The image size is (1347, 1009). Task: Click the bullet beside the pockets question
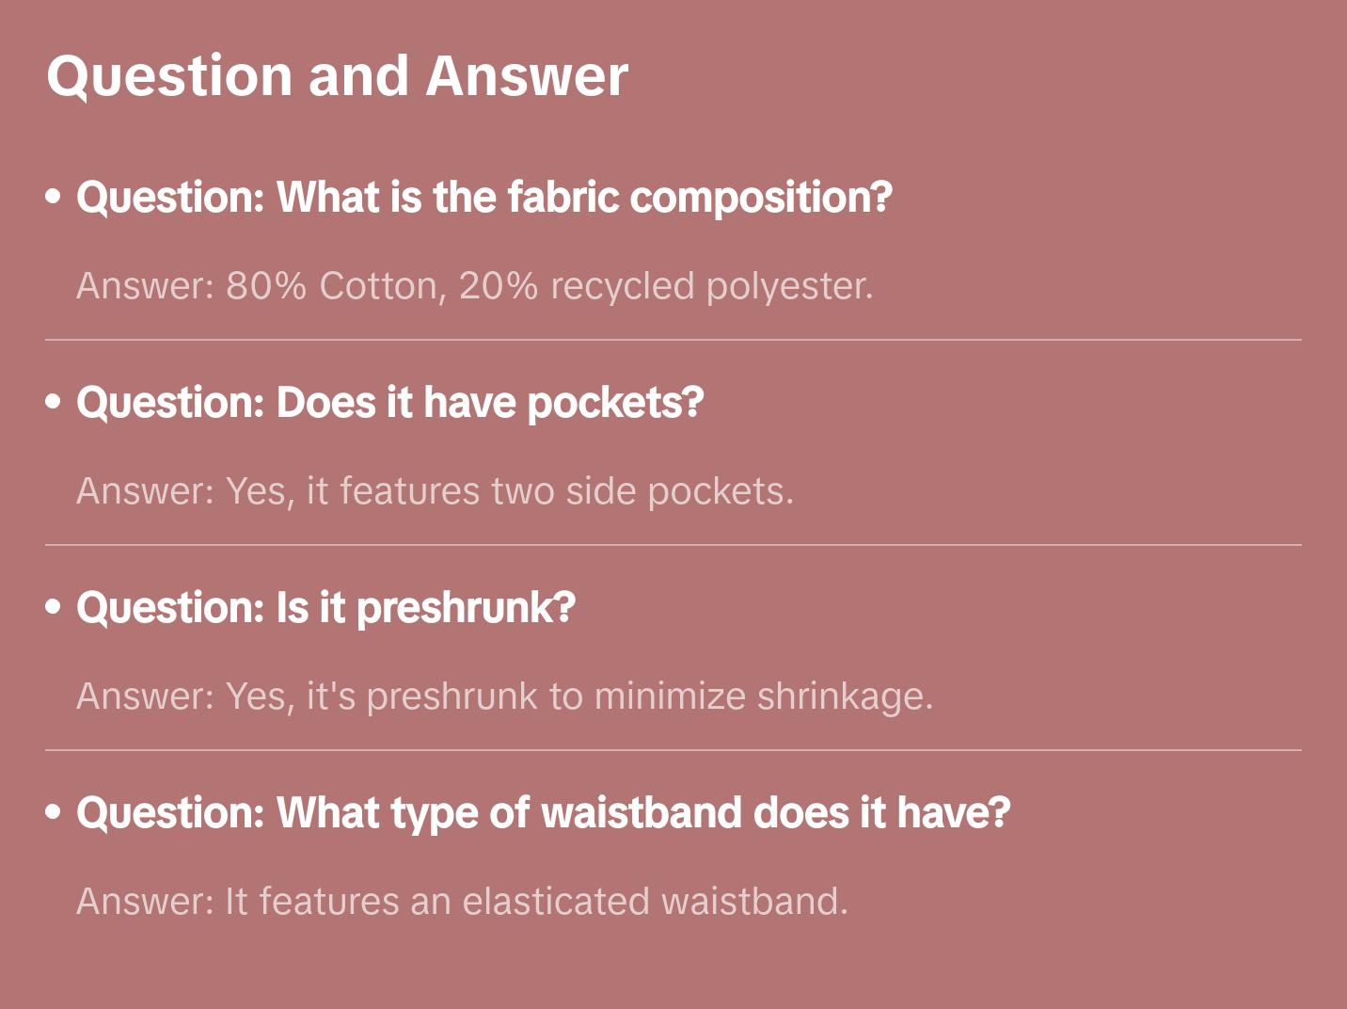[54, 402]
